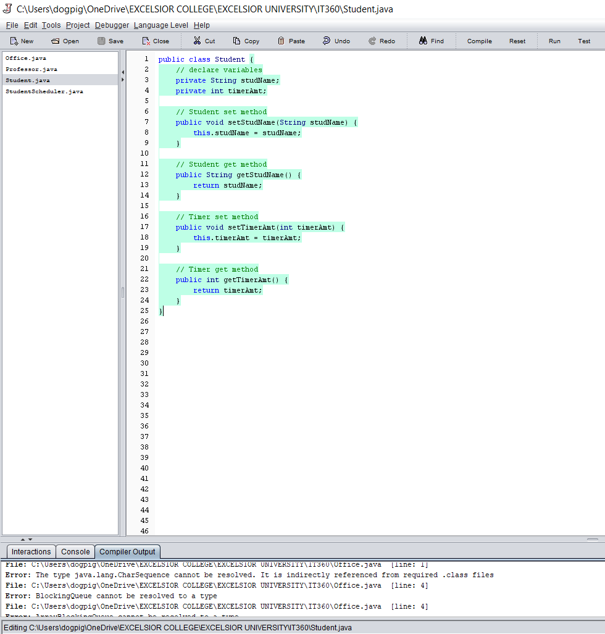
Task: Click the Compile button
Action: tap(479, 41)
